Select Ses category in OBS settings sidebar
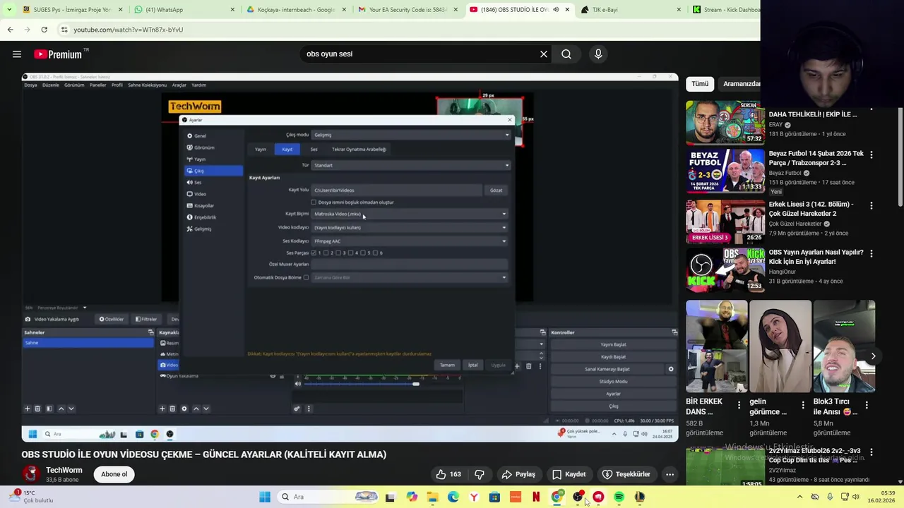 [213, 182]
